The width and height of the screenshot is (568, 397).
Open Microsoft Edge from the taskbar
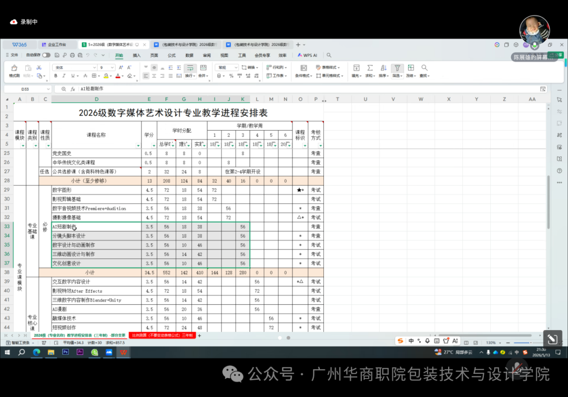[37, 352]
